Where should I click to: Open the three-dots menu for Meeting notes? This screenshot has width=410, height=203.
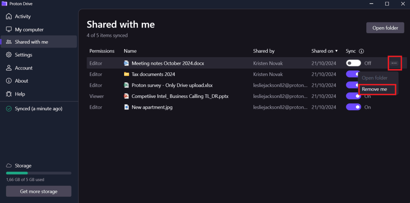click(x=394, y=63)
